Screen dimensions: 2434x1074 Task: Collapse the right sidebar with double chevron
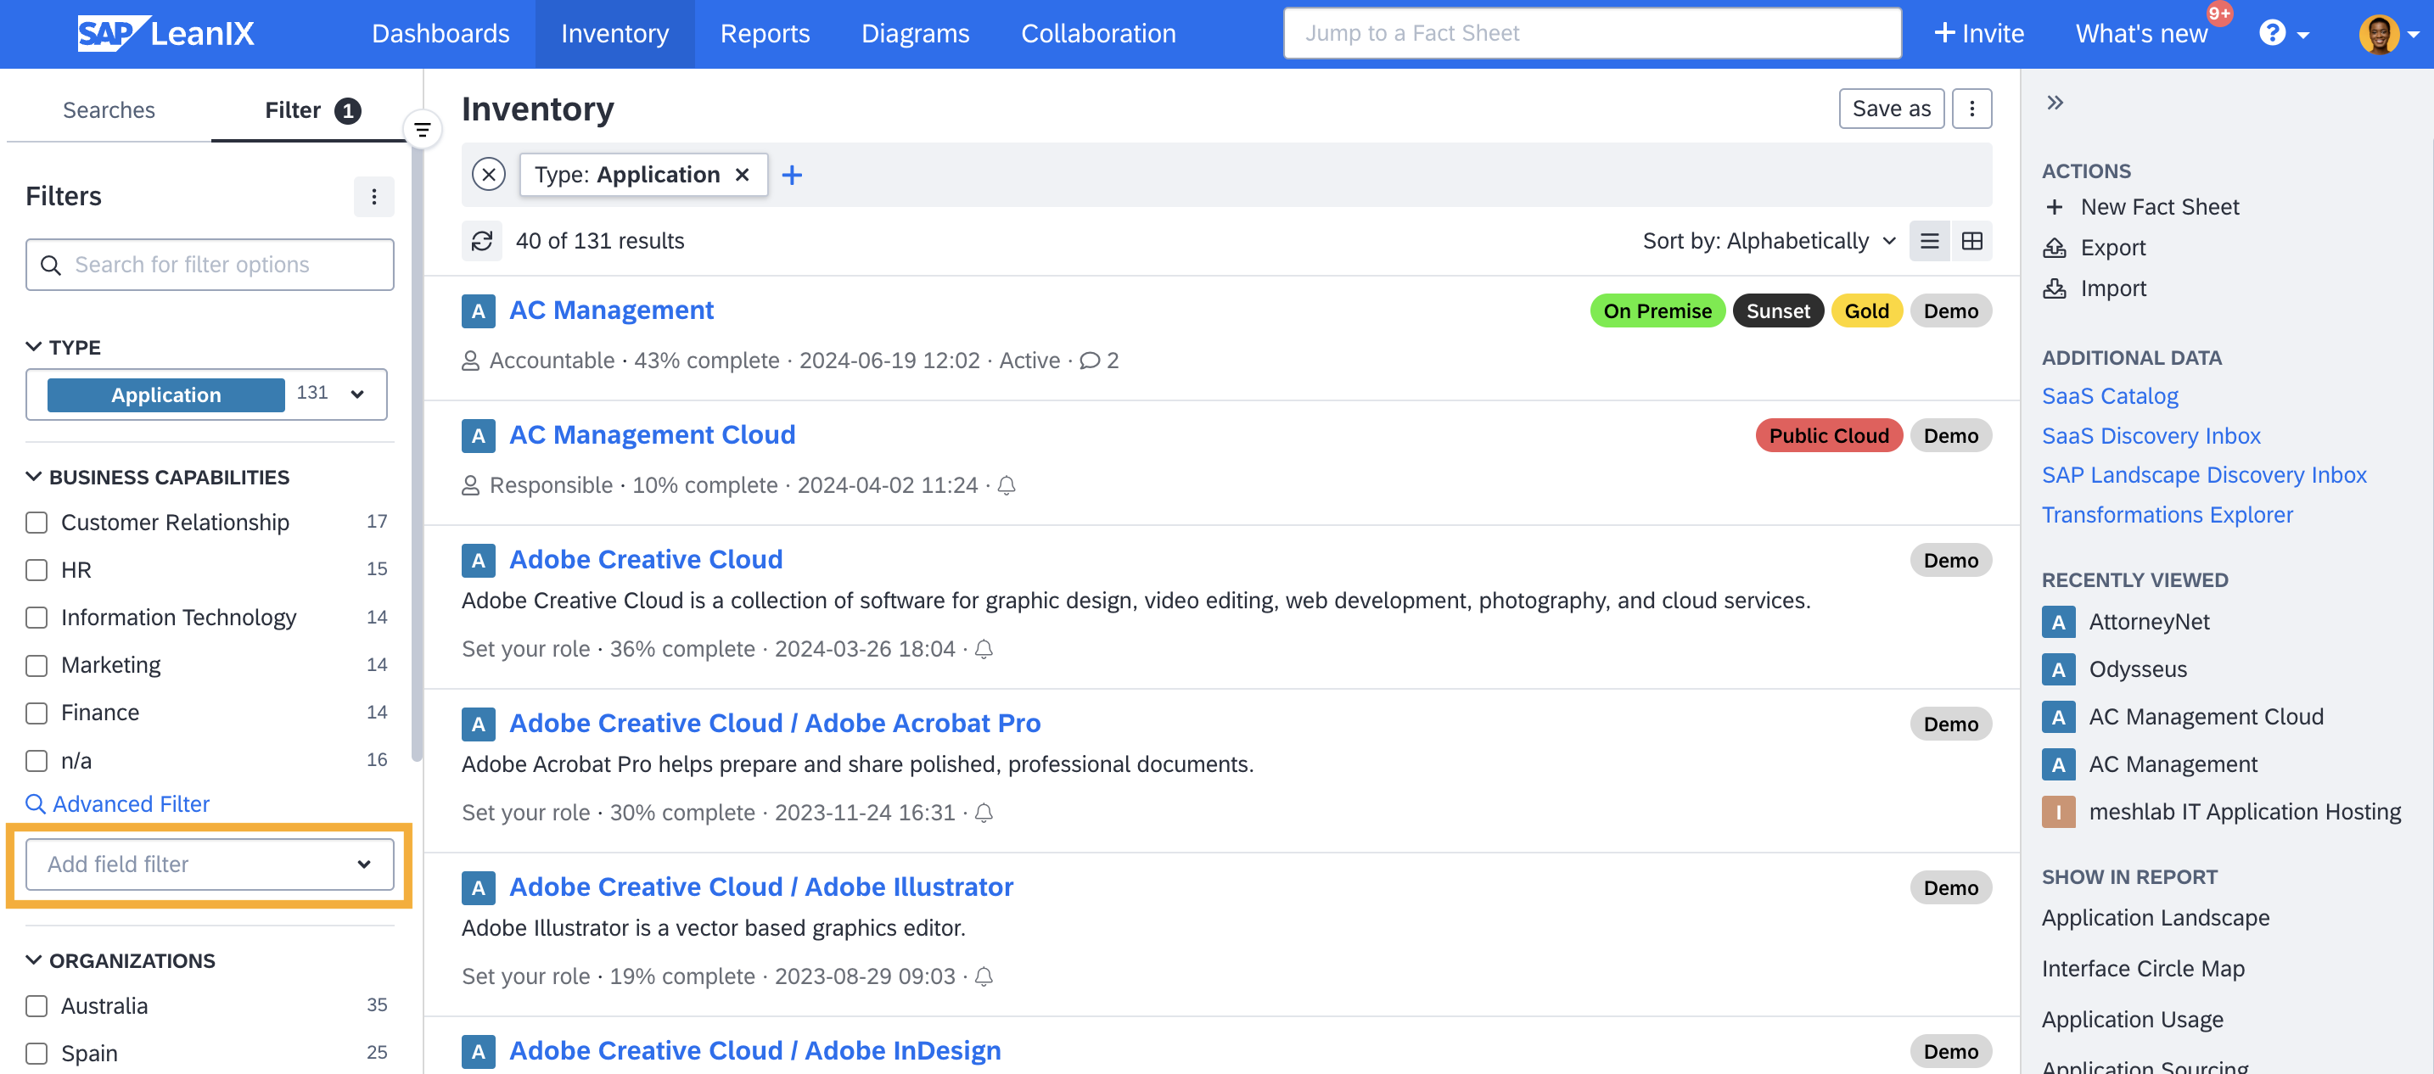[2055, 103]
